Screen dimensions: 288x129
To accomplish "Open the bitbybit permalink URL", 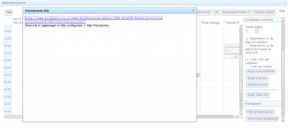I will [94, 20].
